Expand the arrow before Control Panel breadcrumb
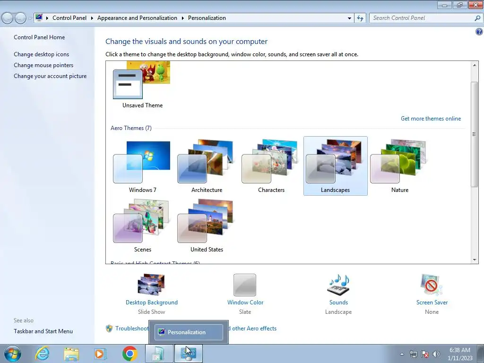Image resolution: width=484 pixels, height=363 pixels. 47,18
